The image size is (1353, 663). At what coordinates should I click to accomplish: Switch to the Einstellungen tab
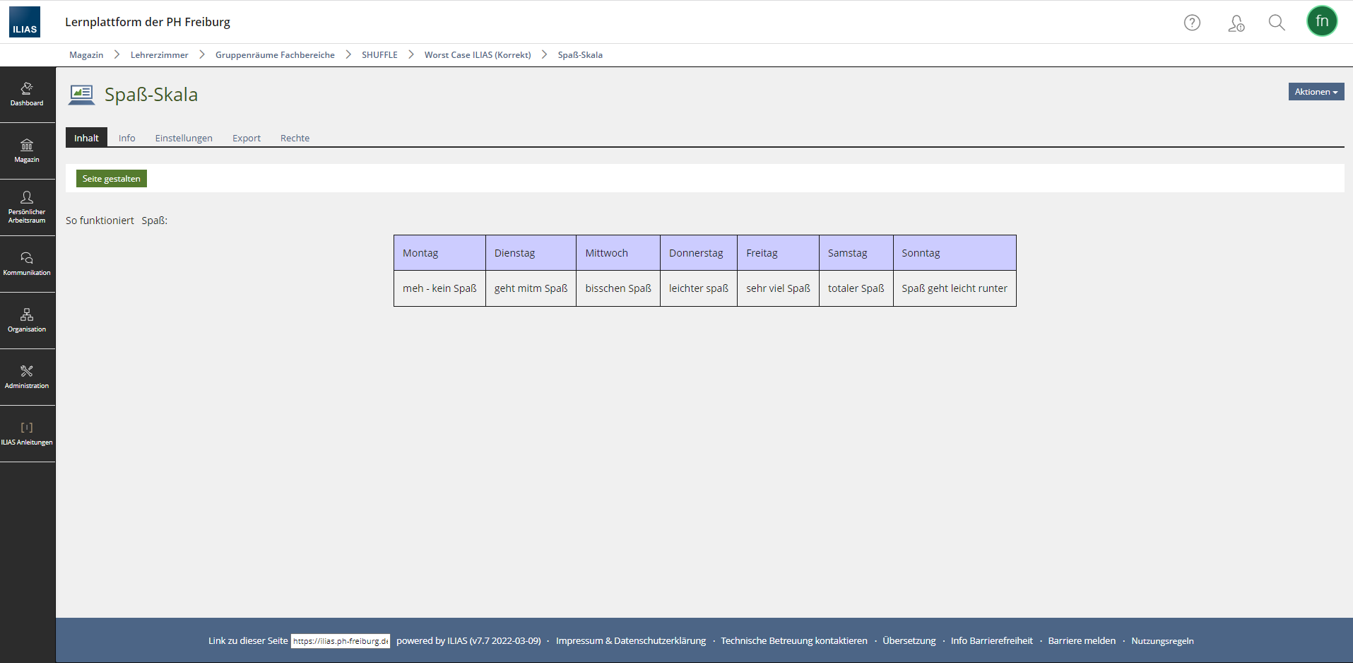tap(184, 138)
